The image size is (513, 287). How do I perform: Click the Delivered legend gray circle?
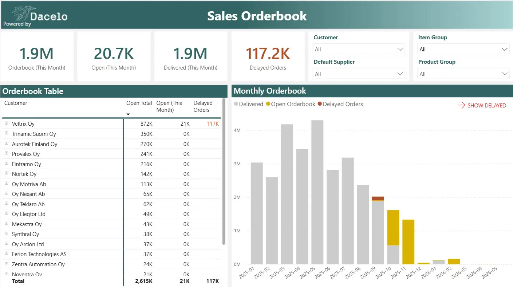coord(236,104)
